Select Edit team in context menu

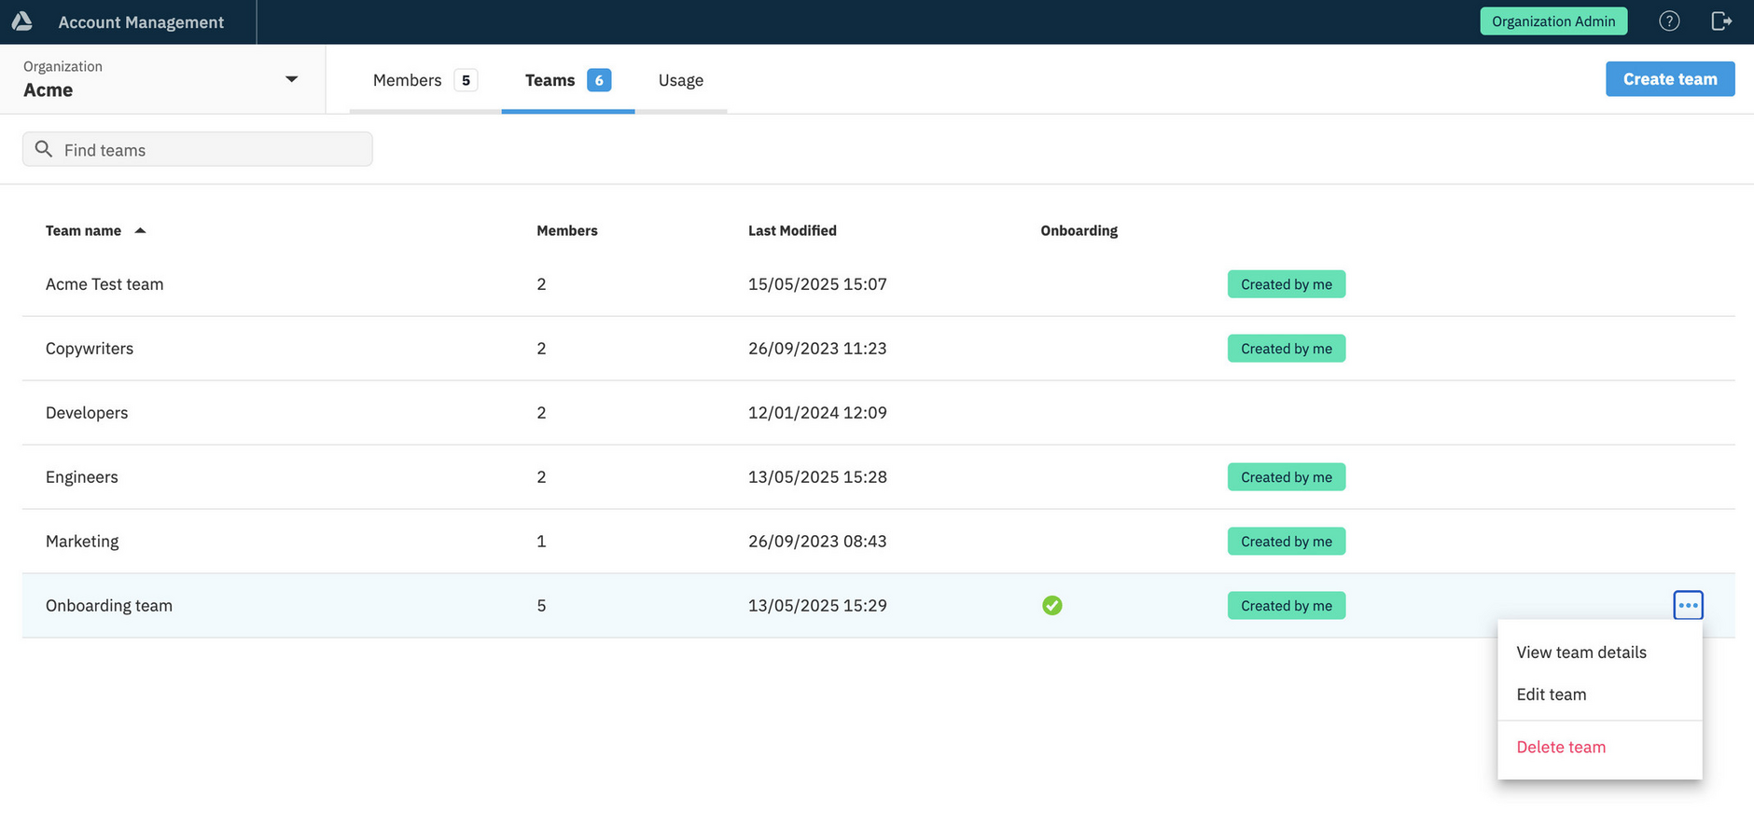(x=1599, y=694)
